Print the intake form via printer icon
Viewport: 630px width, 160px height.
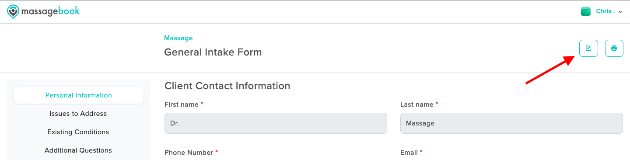pos(614,48)
